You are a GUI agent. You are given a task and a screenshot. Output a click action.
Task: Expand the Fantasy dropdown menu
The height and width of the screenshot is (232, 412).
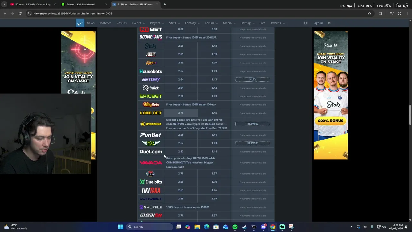(x=192, y=23)
